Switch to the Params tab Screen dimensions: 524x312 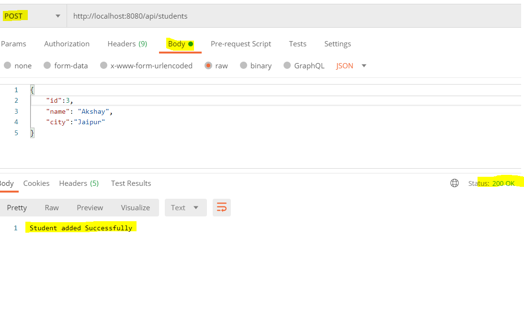tap(13, 43)
